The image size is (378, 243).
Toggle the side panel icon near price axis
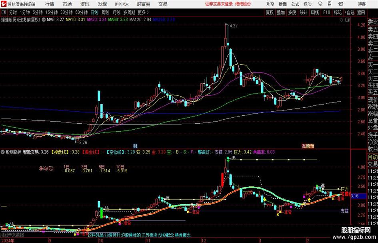point(347,20)
